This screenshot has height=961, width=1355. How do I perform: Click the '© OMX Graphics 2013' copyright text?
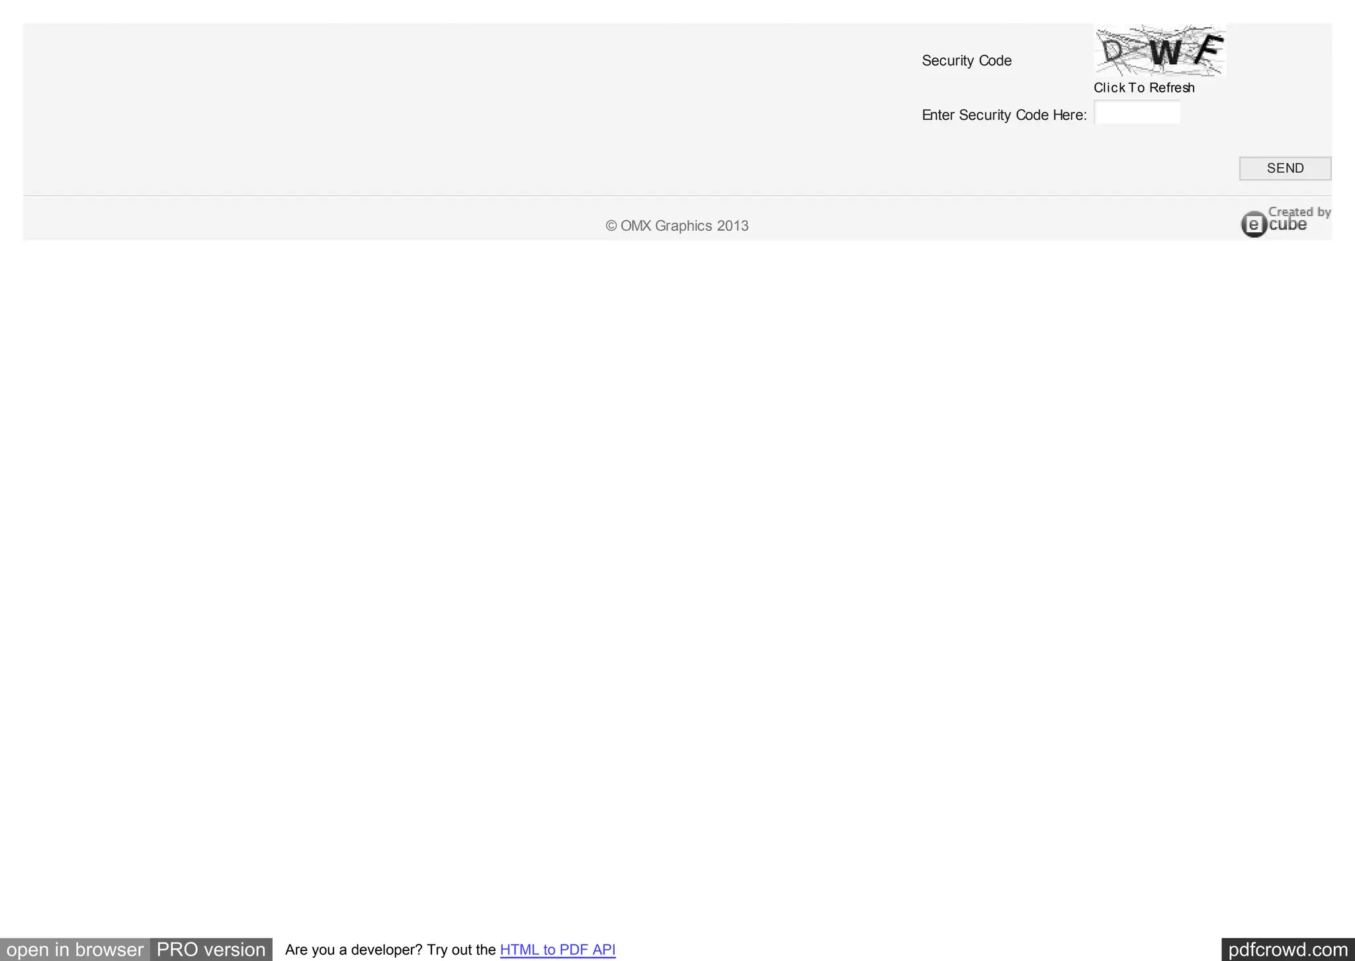677,226
